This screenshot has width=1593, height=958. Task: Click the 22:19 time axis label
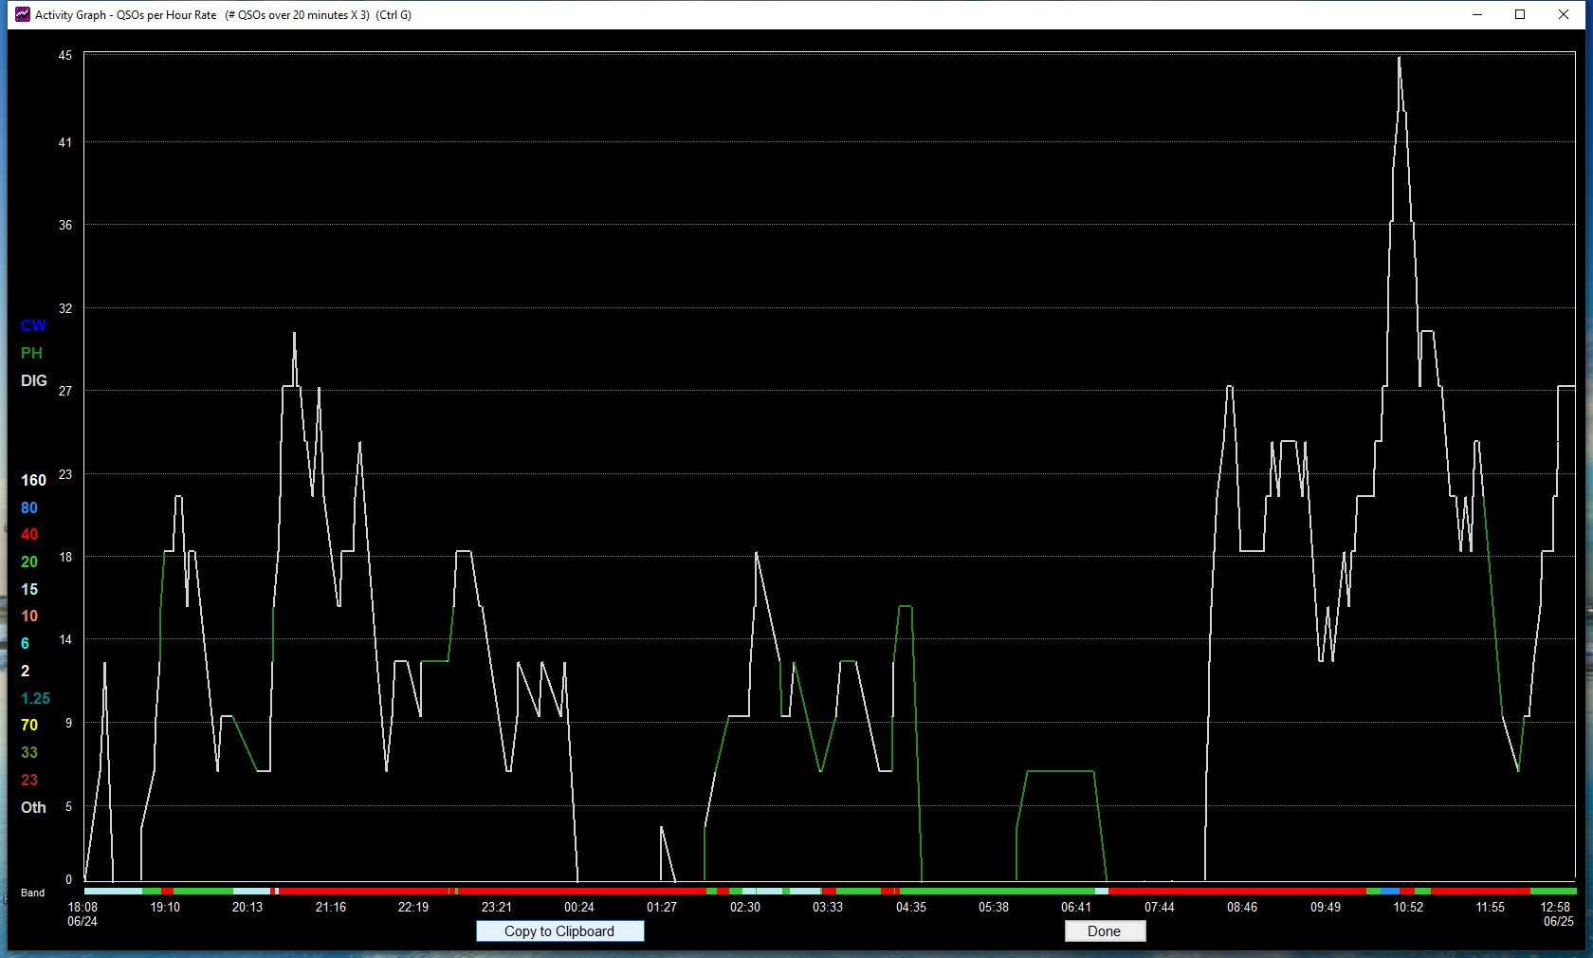click(413, 908)
